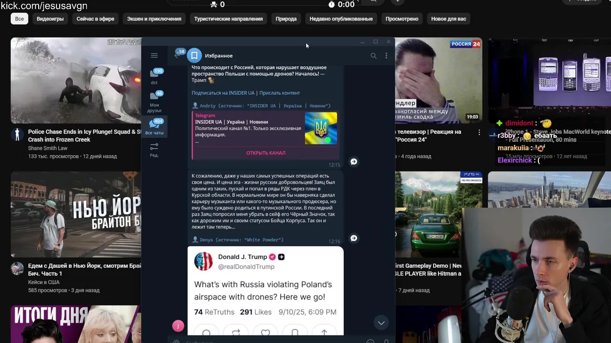
Task: Click chat user dimidiont name
Action: [519, 123]
